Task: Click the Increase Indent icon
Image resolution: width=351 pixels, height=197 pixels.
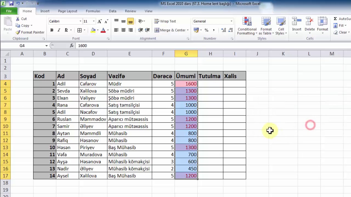Action: 147,30
